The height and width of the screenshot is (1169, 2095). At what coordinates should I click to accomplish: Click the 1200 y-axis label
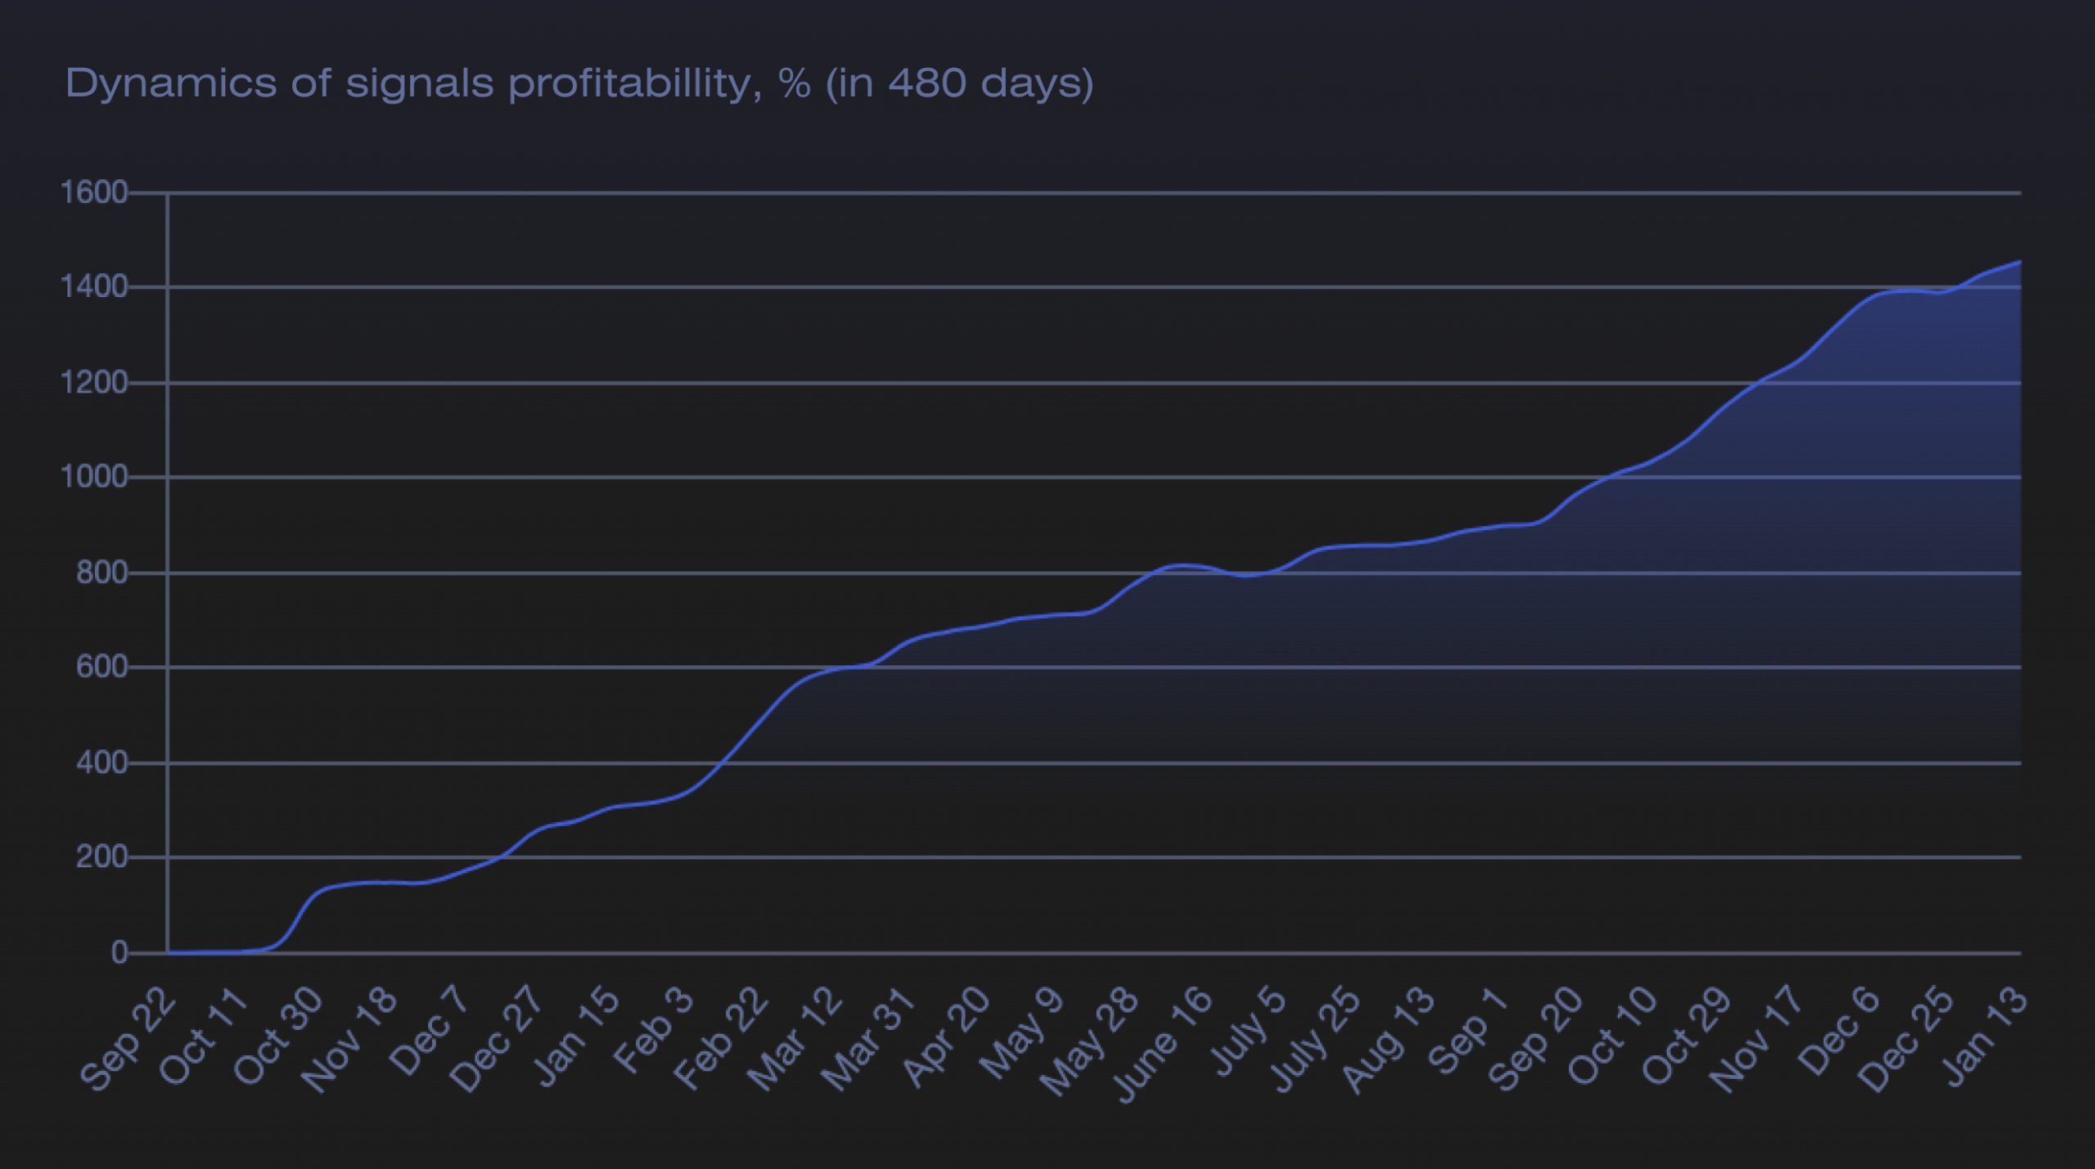point(94,383)
